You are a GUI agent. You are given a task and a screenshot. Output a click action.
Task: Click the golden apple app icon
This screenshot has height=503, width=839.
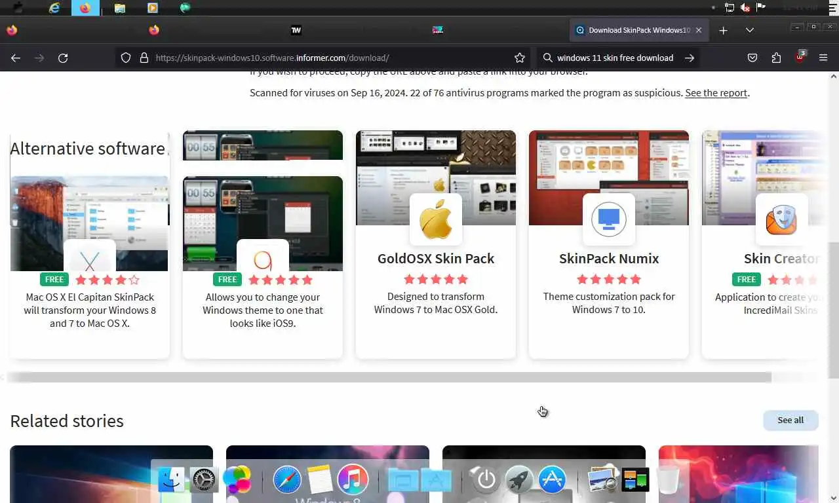[x=436, y=219]
